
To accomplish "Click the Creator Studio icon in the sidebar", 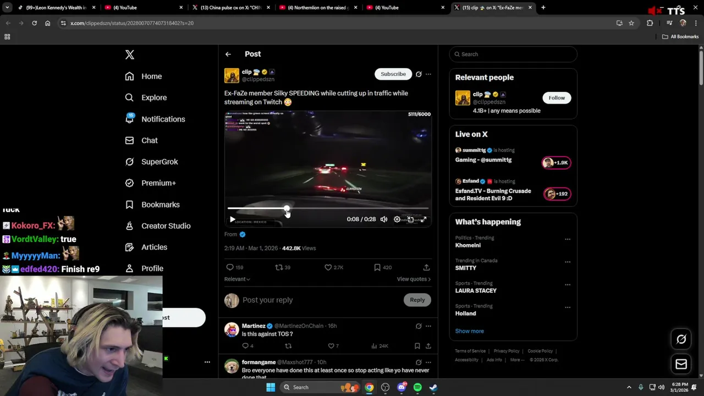I will [x=129, y=226].
